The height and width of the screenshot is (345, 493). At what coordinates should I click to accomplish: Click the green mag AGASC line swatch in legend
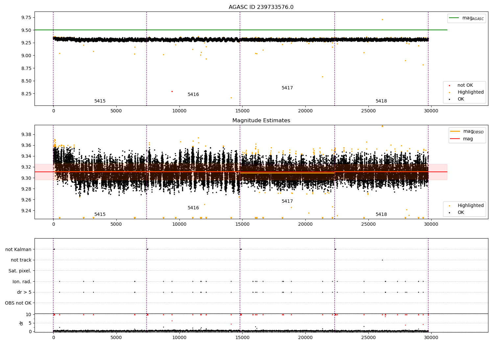pos(454,18)
